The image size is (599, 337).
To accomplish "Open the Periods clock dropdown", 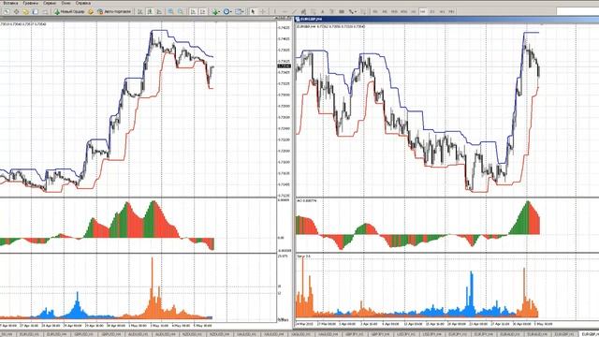I will pyautogui.click(x=227, y=12).
